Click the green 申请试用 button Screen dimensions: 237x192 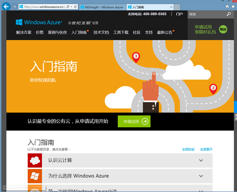point(134,121)
